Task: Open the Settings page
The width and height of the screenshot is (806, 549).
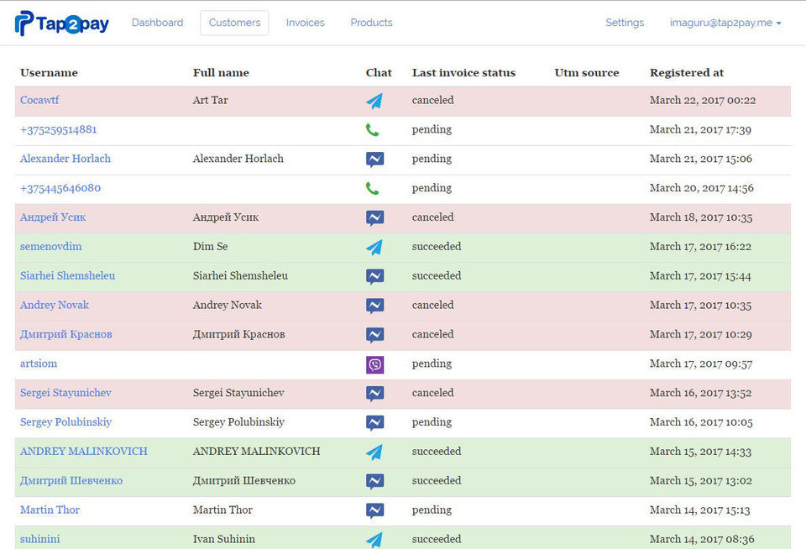Action: [625, 23]
